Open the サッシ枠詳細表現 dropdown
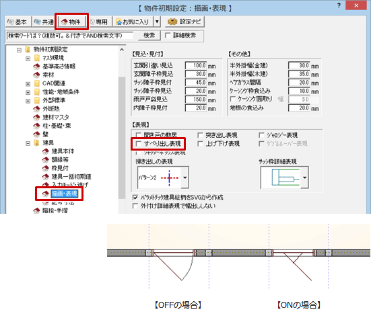This screenshot has width=371, height=316. point(305,177)
